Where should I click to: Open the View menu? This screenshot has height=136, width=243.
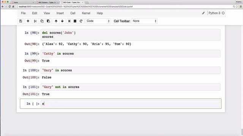click(47, 13)
